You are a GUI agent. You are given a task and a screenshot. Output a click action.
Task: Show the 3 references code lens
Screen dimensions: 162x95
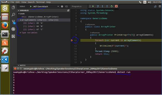[x=95, y=33]
